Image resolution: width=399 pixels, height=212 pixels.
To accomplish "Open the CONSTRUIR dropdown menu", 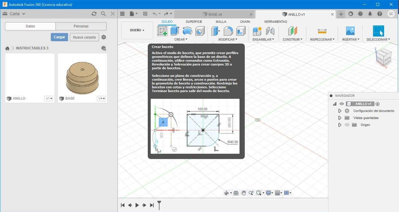I will point(292,39).
